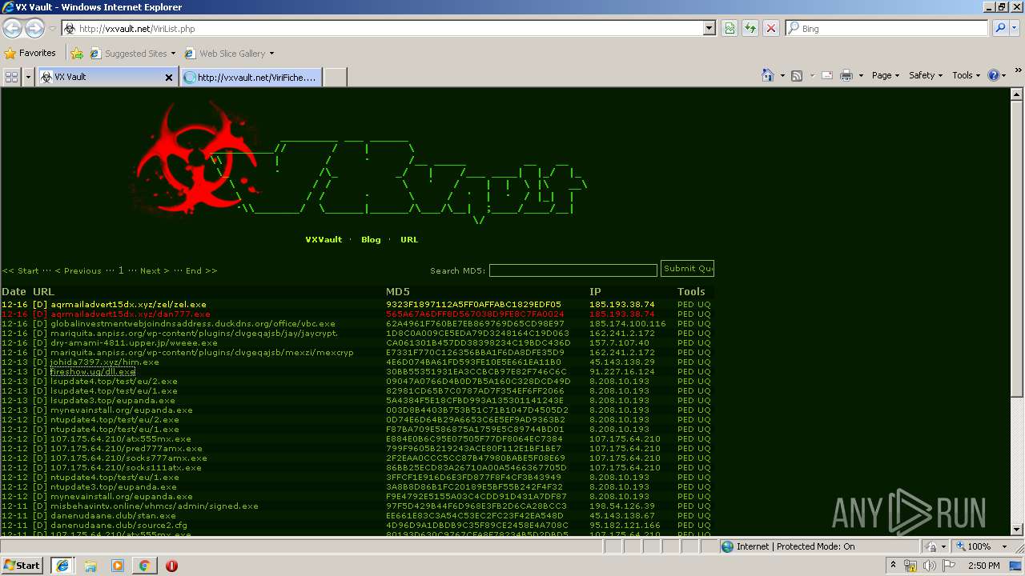Open the Blog navigation link
The image size is (1025, 576).
[x=371, y=240]
